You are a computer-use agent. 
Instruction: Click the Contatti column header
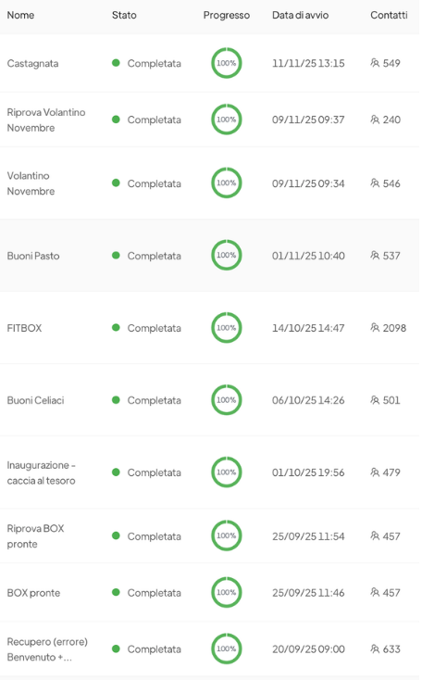(389, 15)
